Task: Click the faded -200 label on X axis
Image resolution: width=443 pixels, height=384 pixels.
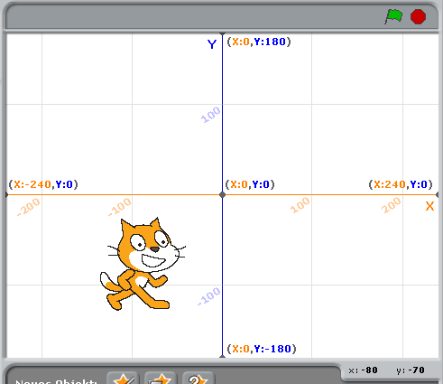Action: pos(28,207)
